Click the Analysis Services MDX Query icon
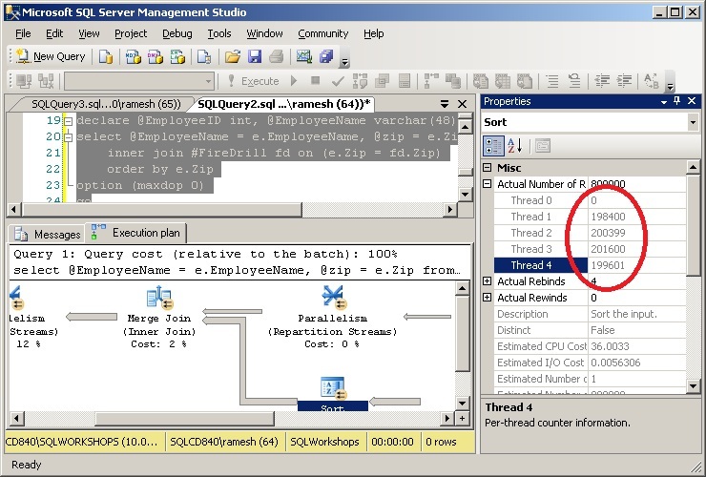Viewport: 706px width, 477px height. pos(134,56)
